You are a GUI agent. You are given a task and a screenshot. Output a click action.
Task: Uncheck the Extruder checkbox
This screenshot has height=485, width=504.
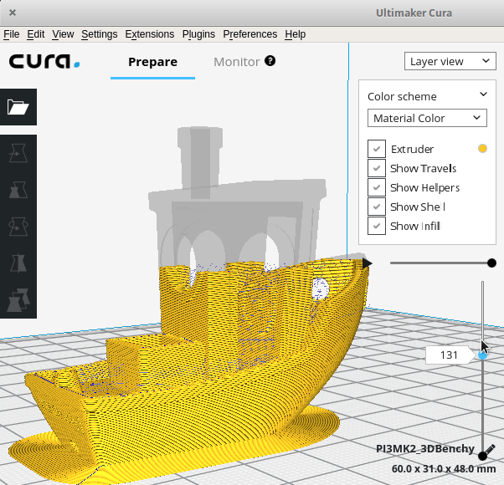tap(376, 149)
